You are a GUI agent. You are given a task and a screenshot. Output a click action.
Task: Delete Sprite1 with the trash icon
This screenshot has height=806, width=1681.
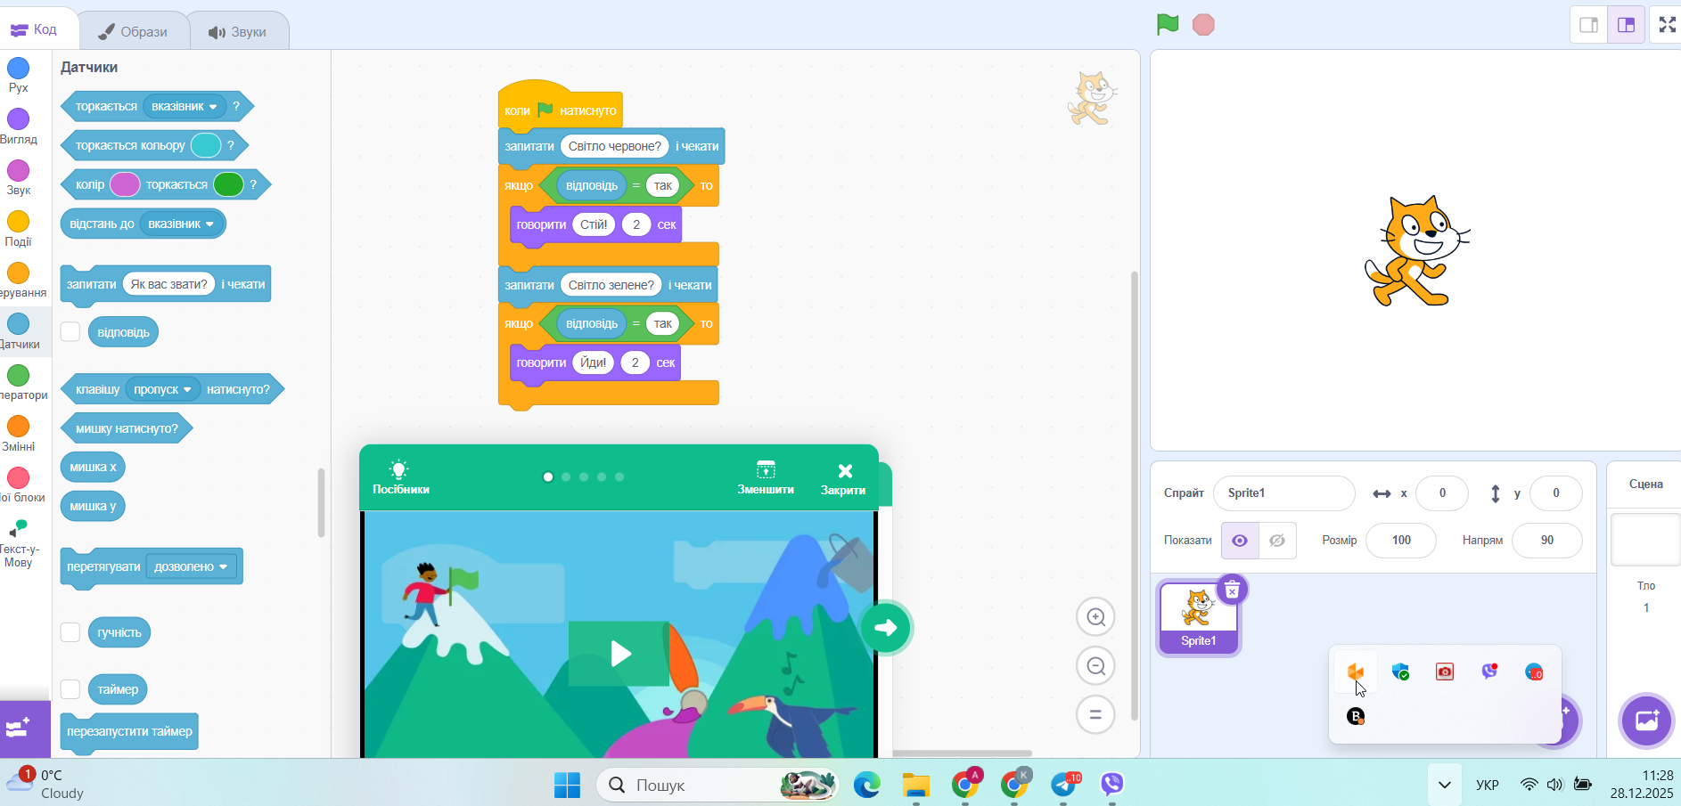[x=1232, y=590]
